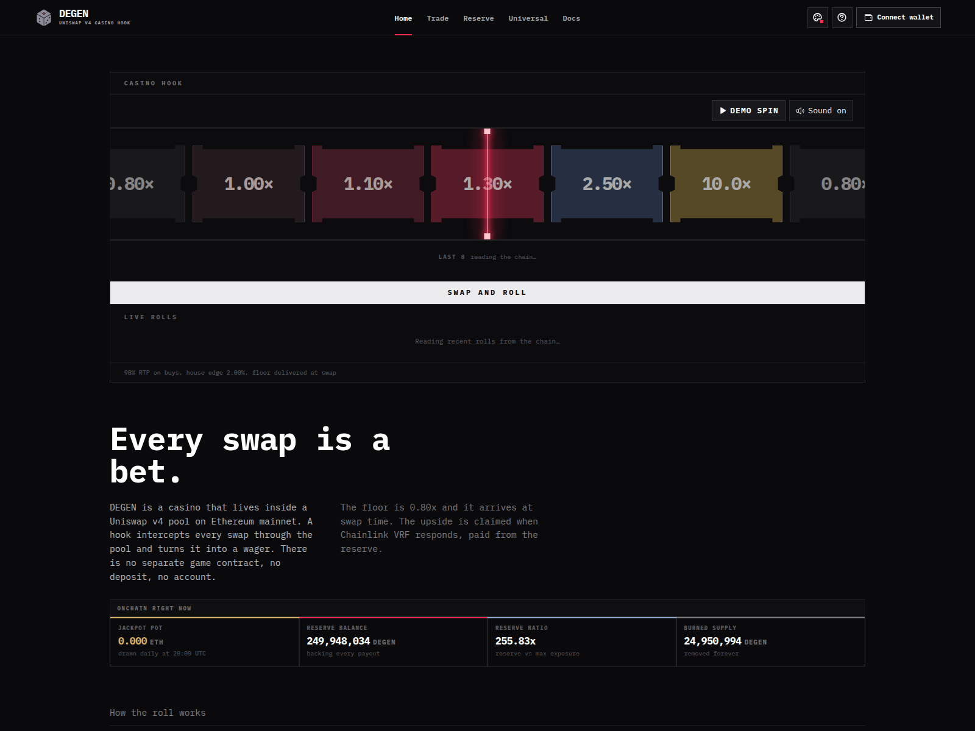This screenshot has width=975, height=731.
Task: Click the SWAP AND ROLL button
Action: pos(487,292)
